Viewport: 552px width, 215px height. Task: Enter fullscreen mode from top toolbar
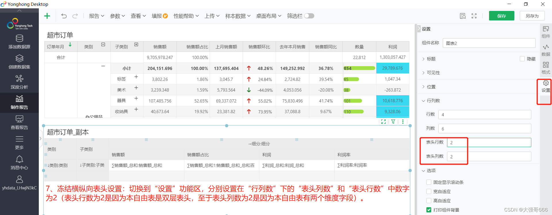coord(474,16)
